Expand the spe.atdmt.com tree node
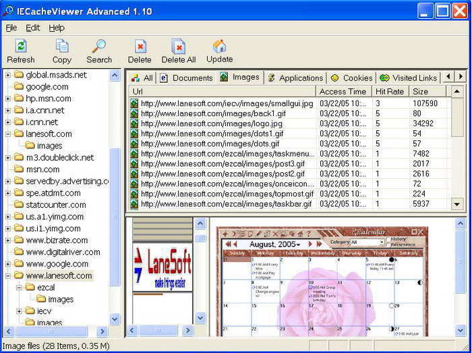 [8, 193]
